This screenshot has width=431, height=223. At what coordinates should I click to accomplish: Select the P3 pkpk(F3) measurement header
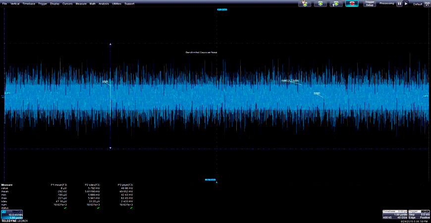(125, 185)
